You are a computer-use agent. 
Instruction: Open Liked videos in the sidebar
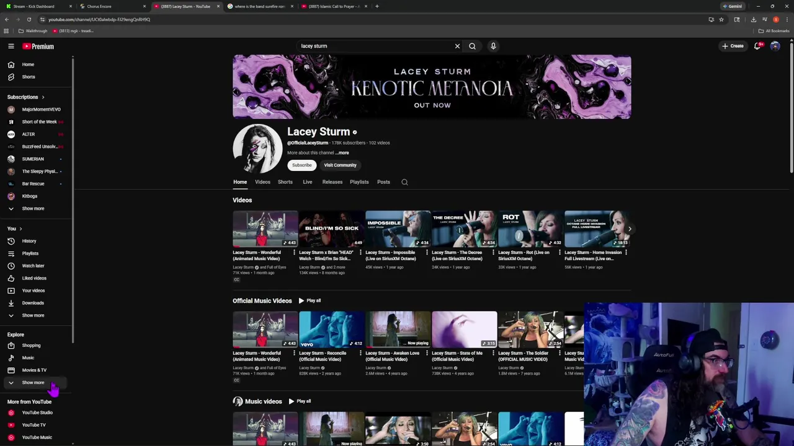36,278
